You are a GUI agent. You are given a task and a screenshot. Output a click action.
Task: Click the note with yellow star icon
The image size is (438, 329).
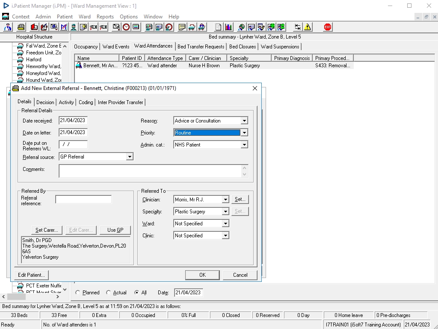coord(83,27)
